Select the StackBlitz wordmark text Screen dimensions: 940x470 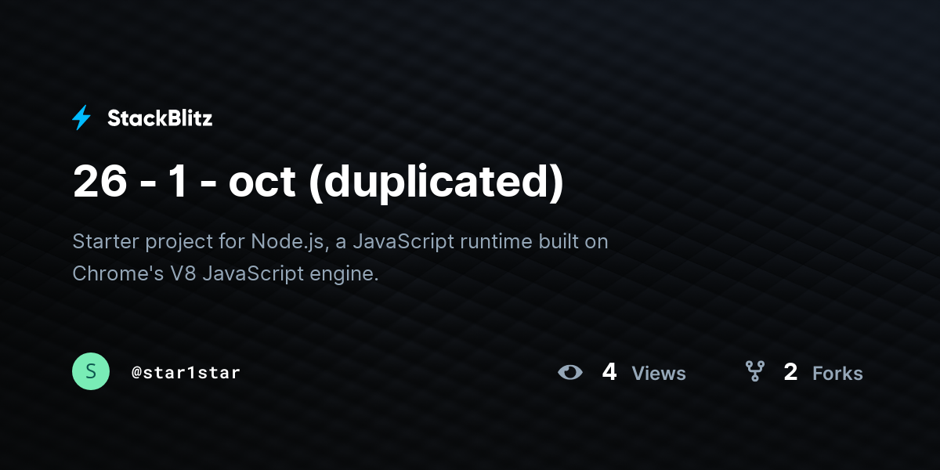[160, 118]
